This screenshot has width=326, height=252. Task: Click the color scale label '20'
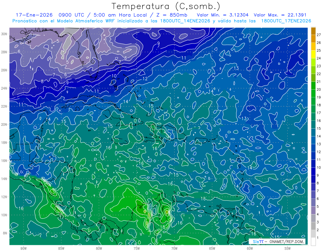tap(319, 89)
